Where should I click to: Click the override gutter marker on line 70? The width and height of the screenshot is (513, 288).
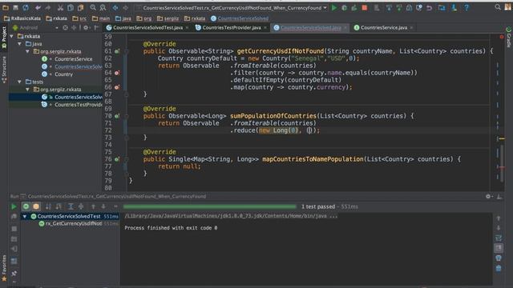tap(117, 116)
